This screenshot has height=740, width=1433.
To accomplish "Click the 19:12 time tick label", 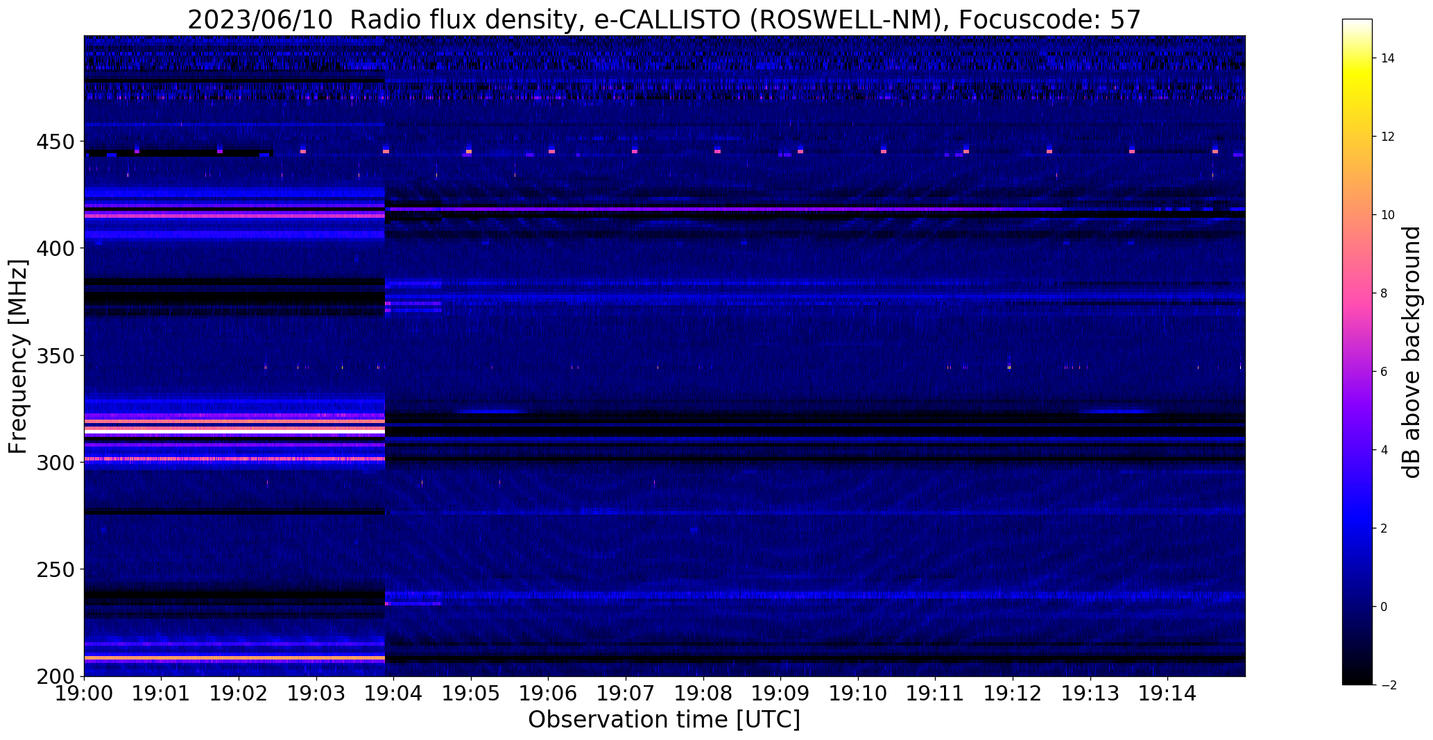I will tap(1013, 693).
